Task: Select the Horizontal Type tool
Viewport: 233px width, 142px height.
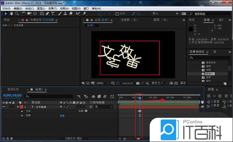Action: [53, 14]
